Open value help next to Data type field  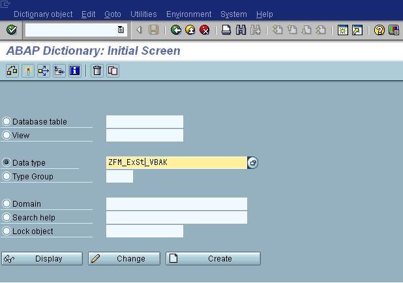(252, 163)
